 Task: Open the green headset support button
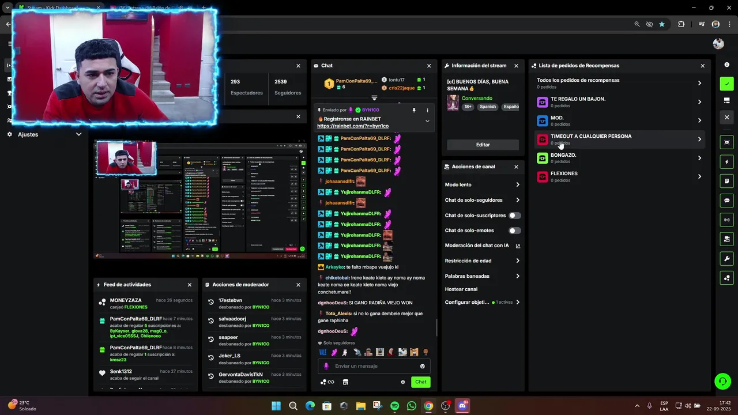[722, 381]
